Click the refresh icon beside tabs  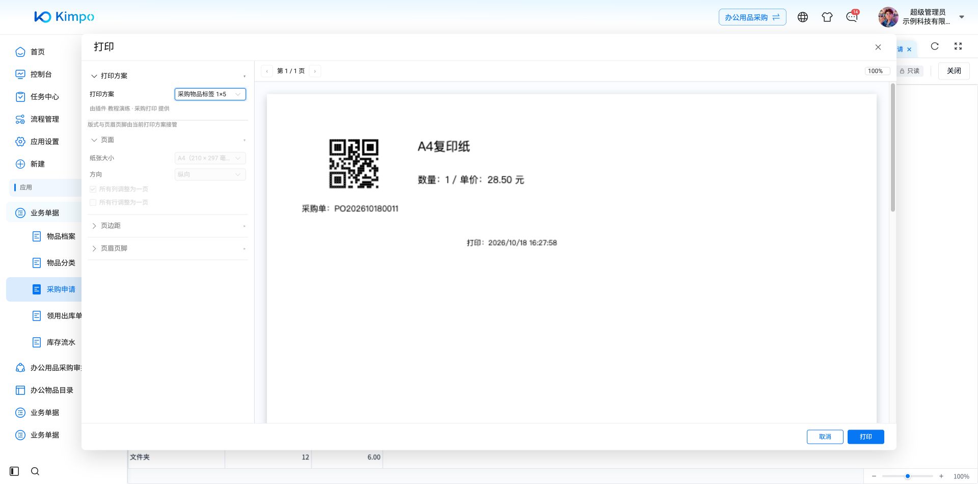pos(935,46)
